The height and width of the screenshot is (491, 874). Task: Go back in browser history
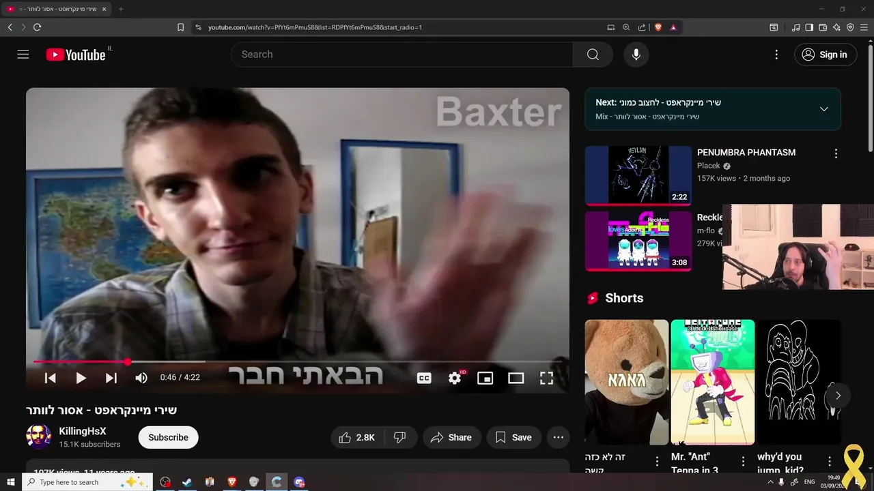[10, 27]
